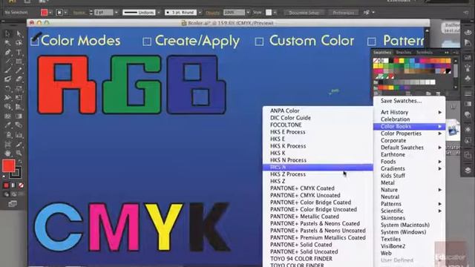This screenshot has height=267, width=475.
Task: Select the Selection tool (black arrow)
Action: coord(7,33)
